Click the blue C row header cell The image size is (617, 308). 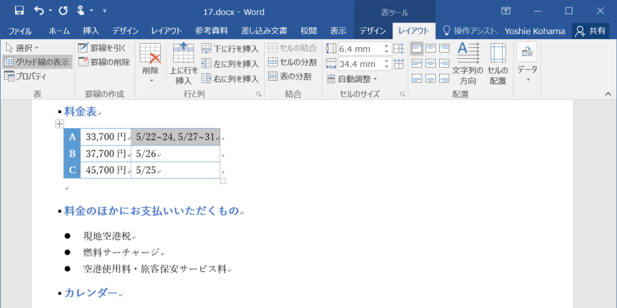pyautogui.click(x=72, y=170)
